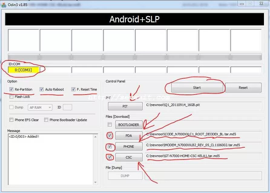Click the PHONE browse button
The width and height of the screenshot is (270, 193).
[129, 146]
